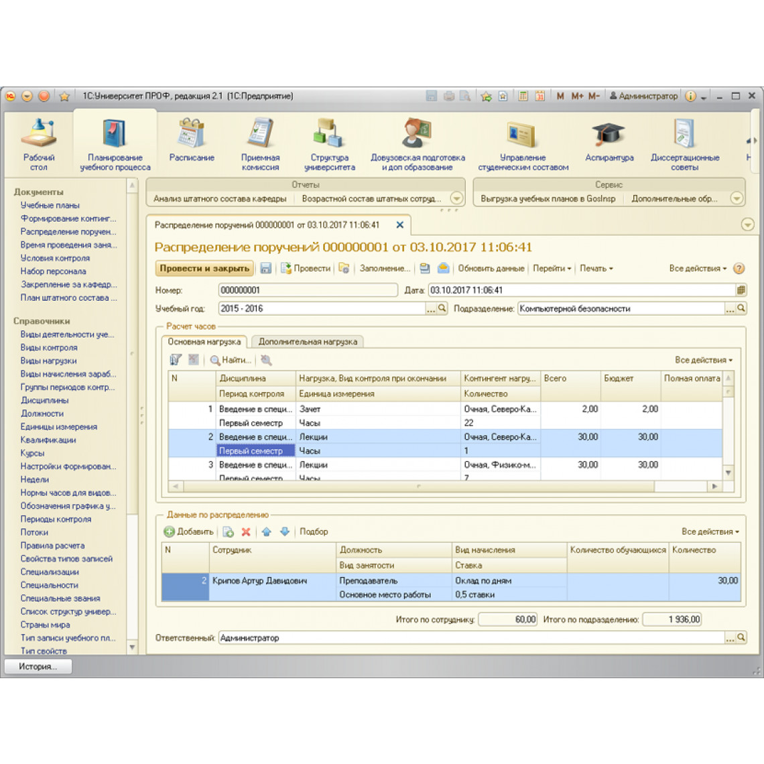Click the Итого по сотруднику value field
Viewport: 764px width, 764px height.
click(x=507, y=619)
